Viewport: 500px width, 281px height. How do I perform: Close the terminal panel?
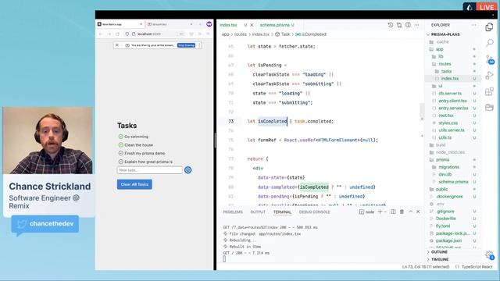click(418, 212)
